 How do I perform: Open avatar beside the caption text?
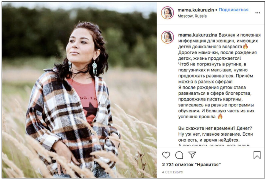[167, 37]
